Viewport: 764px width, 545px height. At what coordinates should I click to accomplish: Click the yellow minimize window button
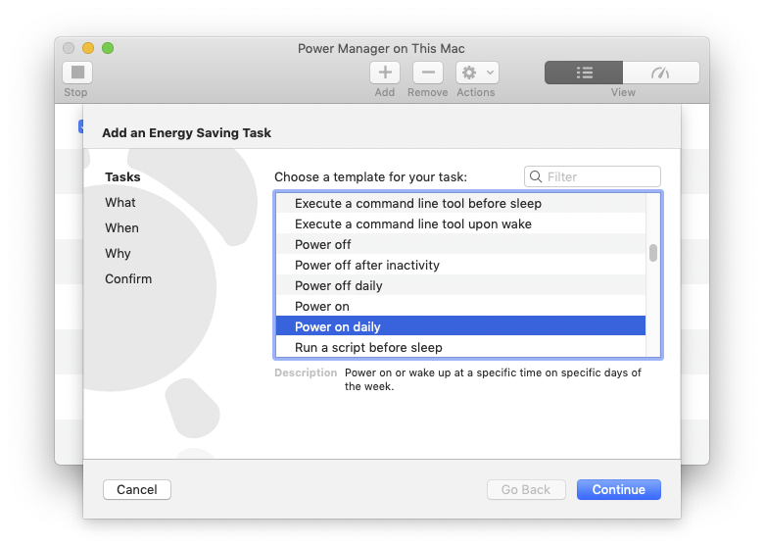88,48
